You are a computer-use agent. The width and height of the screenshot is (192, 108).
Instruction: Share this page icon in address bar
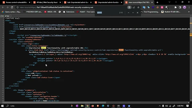click(134, 7)
